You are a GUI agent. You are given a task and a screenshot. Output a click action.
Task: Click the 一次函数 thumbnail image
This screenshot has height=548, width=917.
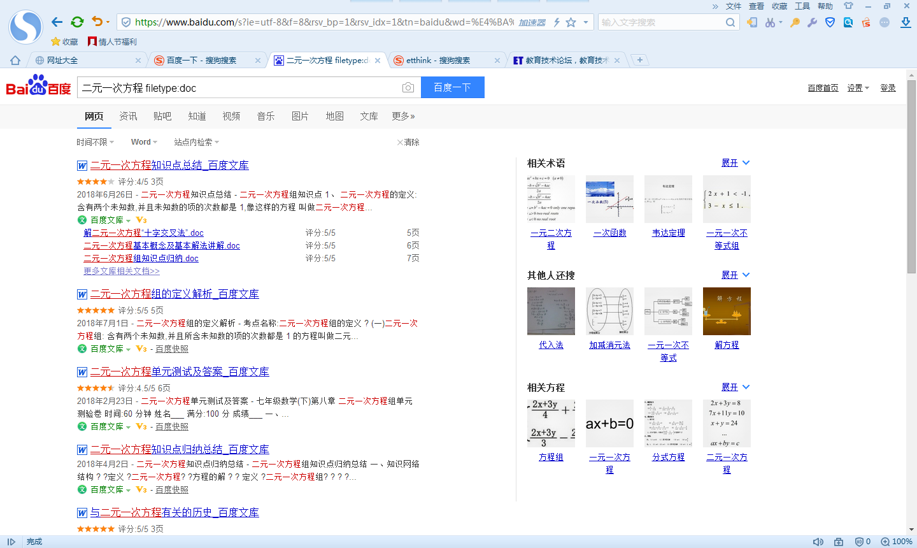(609, 199)
